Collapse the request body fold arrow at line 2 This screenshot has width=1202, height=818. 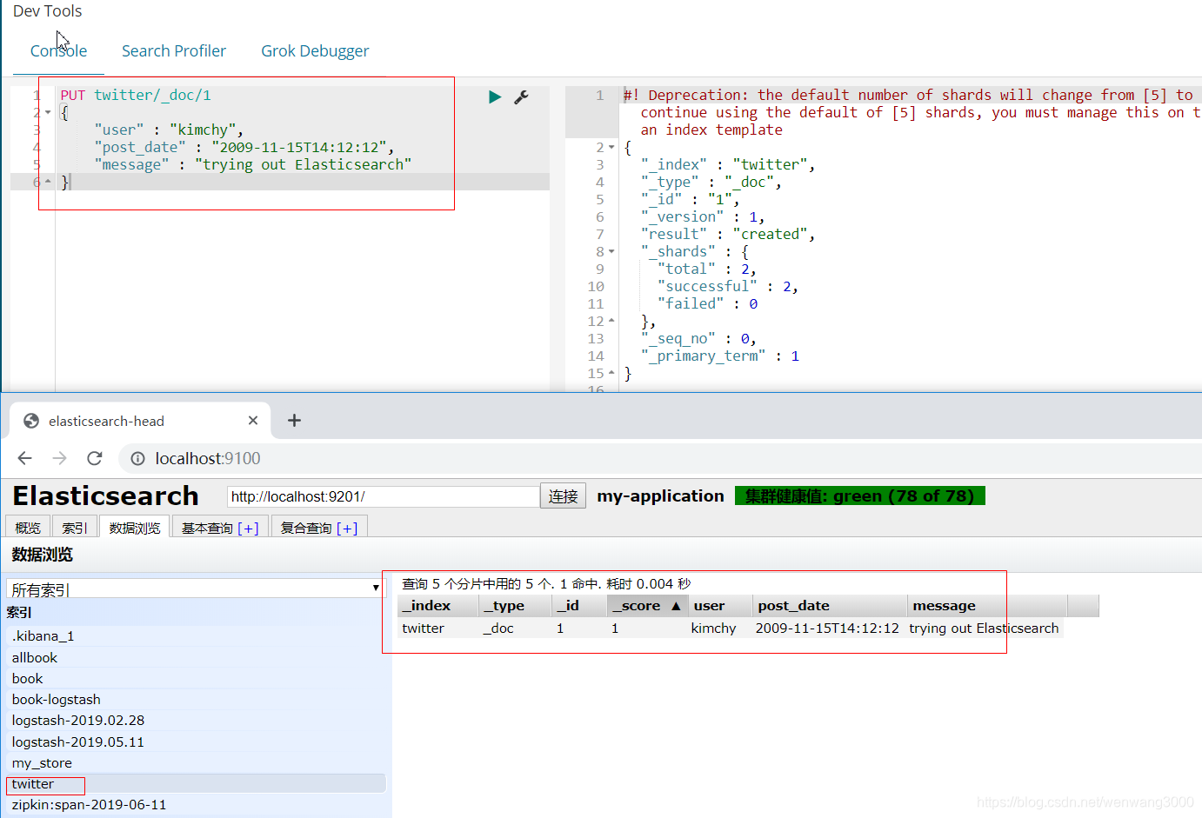tap(48, 112)
